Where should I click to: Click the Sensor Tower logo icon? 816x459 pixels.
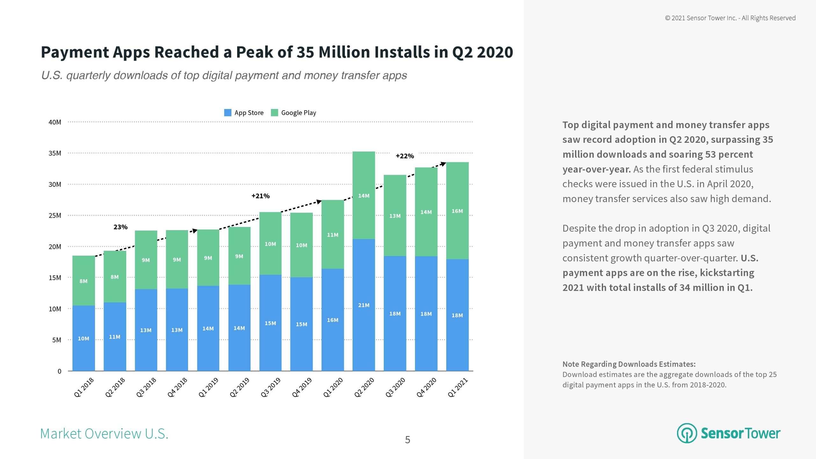pos(687,433)
